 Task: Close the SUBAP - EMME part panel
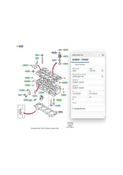click(103, 55)
